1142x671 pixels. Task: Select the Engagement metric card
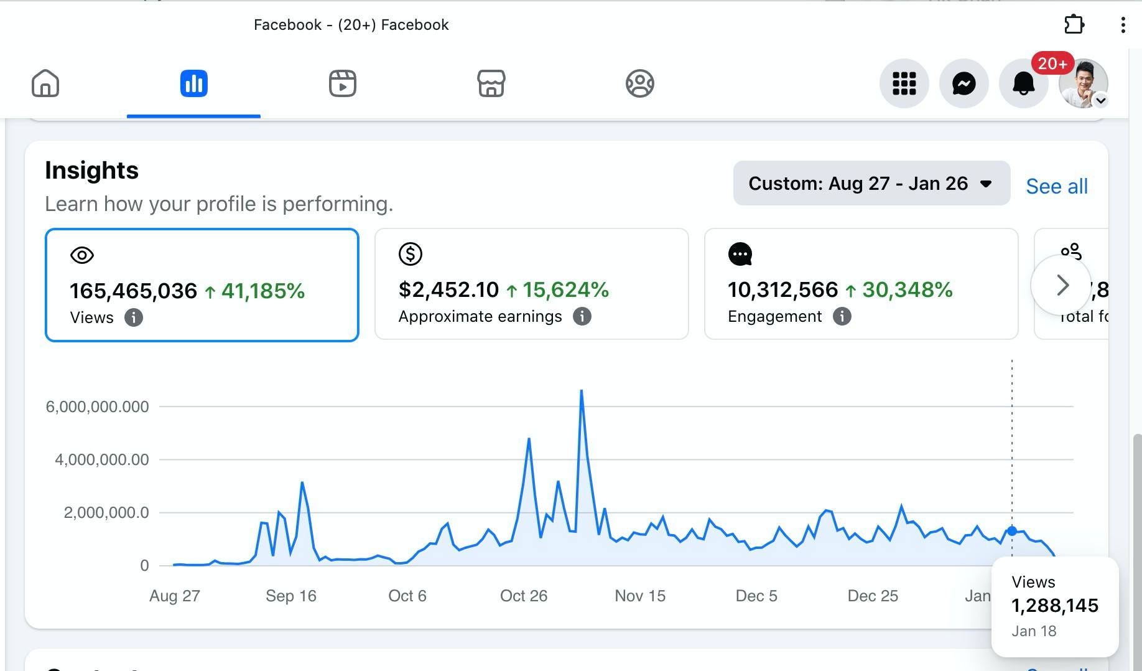tap(861, 284)
